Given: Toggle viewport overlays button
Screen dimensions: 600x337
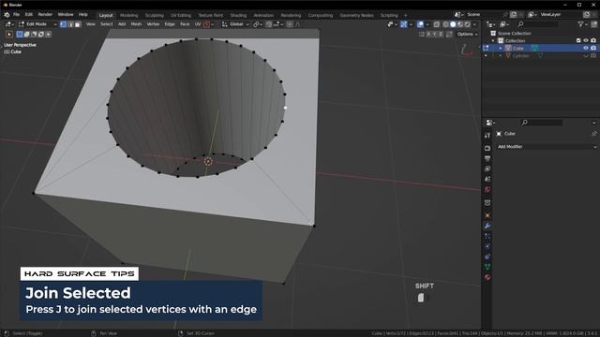Looking at the screenshot, I should pyautogui.click(x=420, y=24).
